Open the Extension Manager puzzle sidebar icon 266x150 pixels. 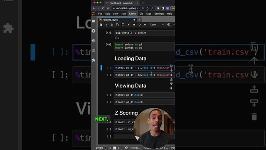coord(94,60)
